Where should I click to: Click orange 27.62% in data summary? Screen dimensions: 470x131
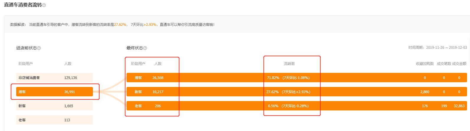(x=120, y=25)
